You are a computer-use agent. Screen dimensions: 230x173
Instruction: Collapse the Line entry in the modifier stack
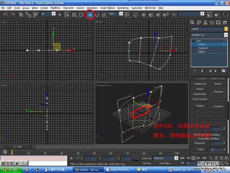coord(193,41)
